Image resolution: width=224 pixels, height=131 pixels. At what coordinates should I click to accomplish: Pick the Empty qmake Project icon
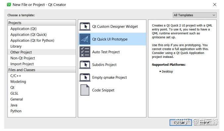coord(85,77)
